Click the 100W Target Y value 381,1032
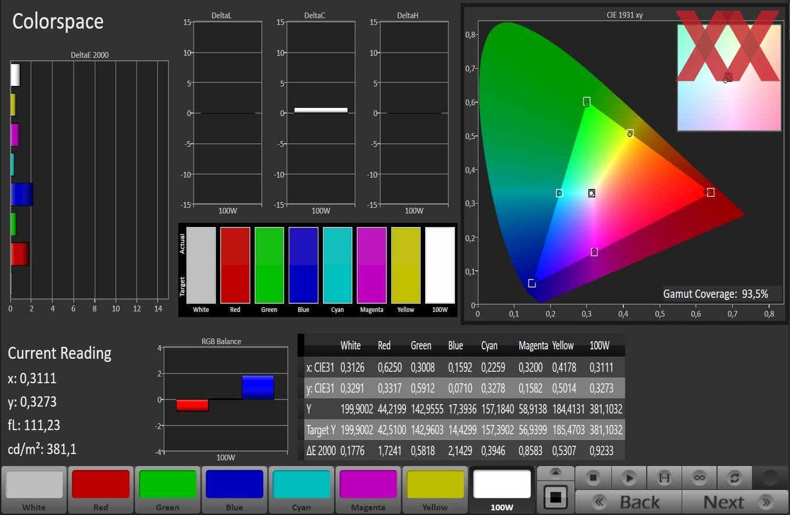This screenshot has width=790, height=515. [x=606, y=430]
